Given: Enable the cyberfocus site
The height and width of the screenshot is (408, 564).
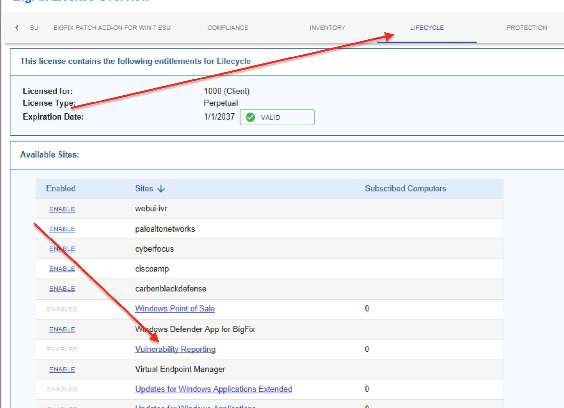Looking at the screenshot, I should (62, 249).
